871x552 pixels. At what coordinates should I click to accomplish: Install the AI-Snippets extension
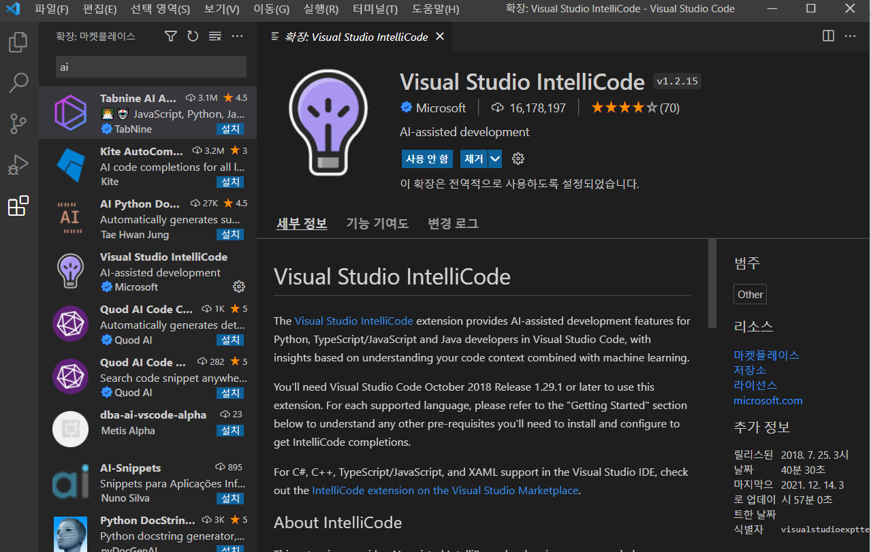click(x=230, y=499)
